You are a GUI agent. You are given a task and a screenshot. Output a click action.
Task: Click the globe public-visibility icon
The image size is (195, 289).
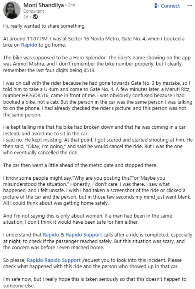[x=35, y=17]
